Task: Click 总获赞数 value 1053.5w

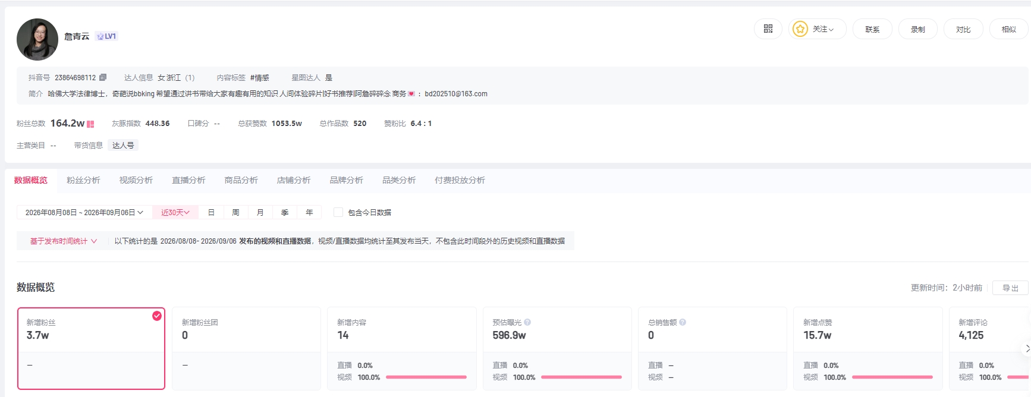Action: click(287, 124)
